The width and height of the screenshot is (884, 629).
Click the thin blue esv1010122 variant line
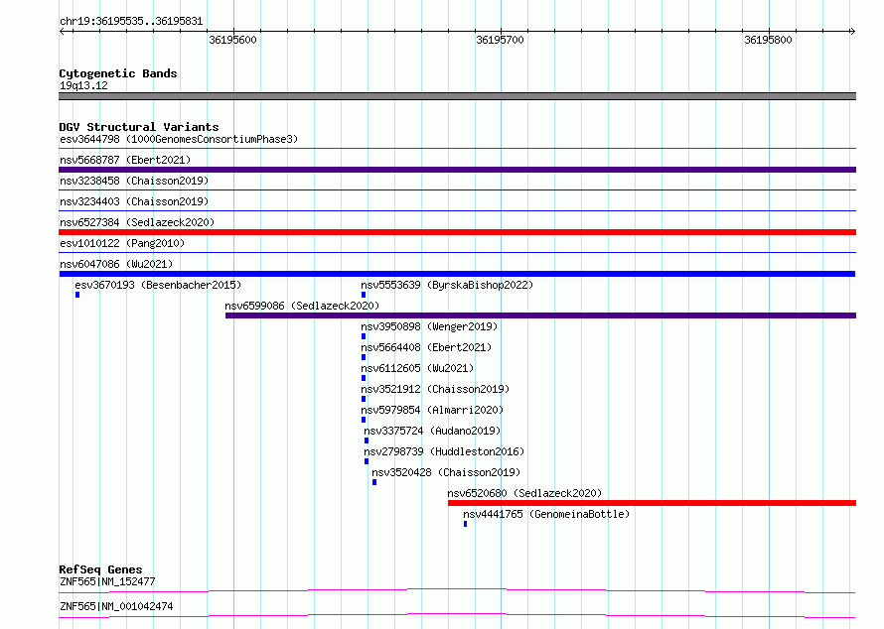(x=457, y=253)
